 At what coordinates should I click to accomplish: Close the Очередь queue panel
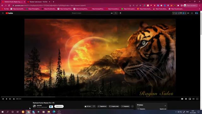165,105
